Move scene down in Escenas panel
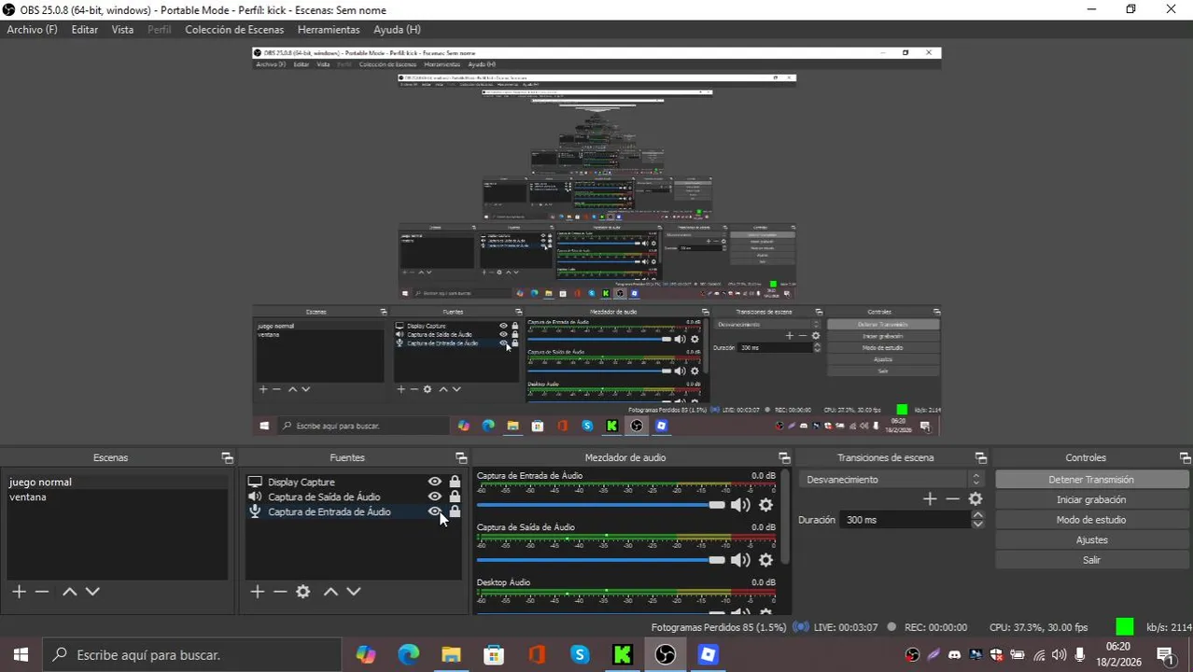Image resolution: width=1193 pixels, height=672 pixels. click(x=92, y=592)
